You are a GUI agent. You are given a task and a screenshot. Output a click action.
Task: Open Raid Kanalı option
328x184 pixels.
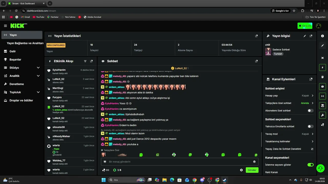(x=272, y=172)
